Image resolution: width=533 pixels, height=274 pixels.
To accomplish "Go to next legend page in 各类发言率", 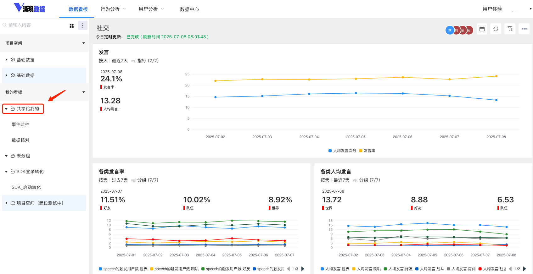I will coord(303,269).
